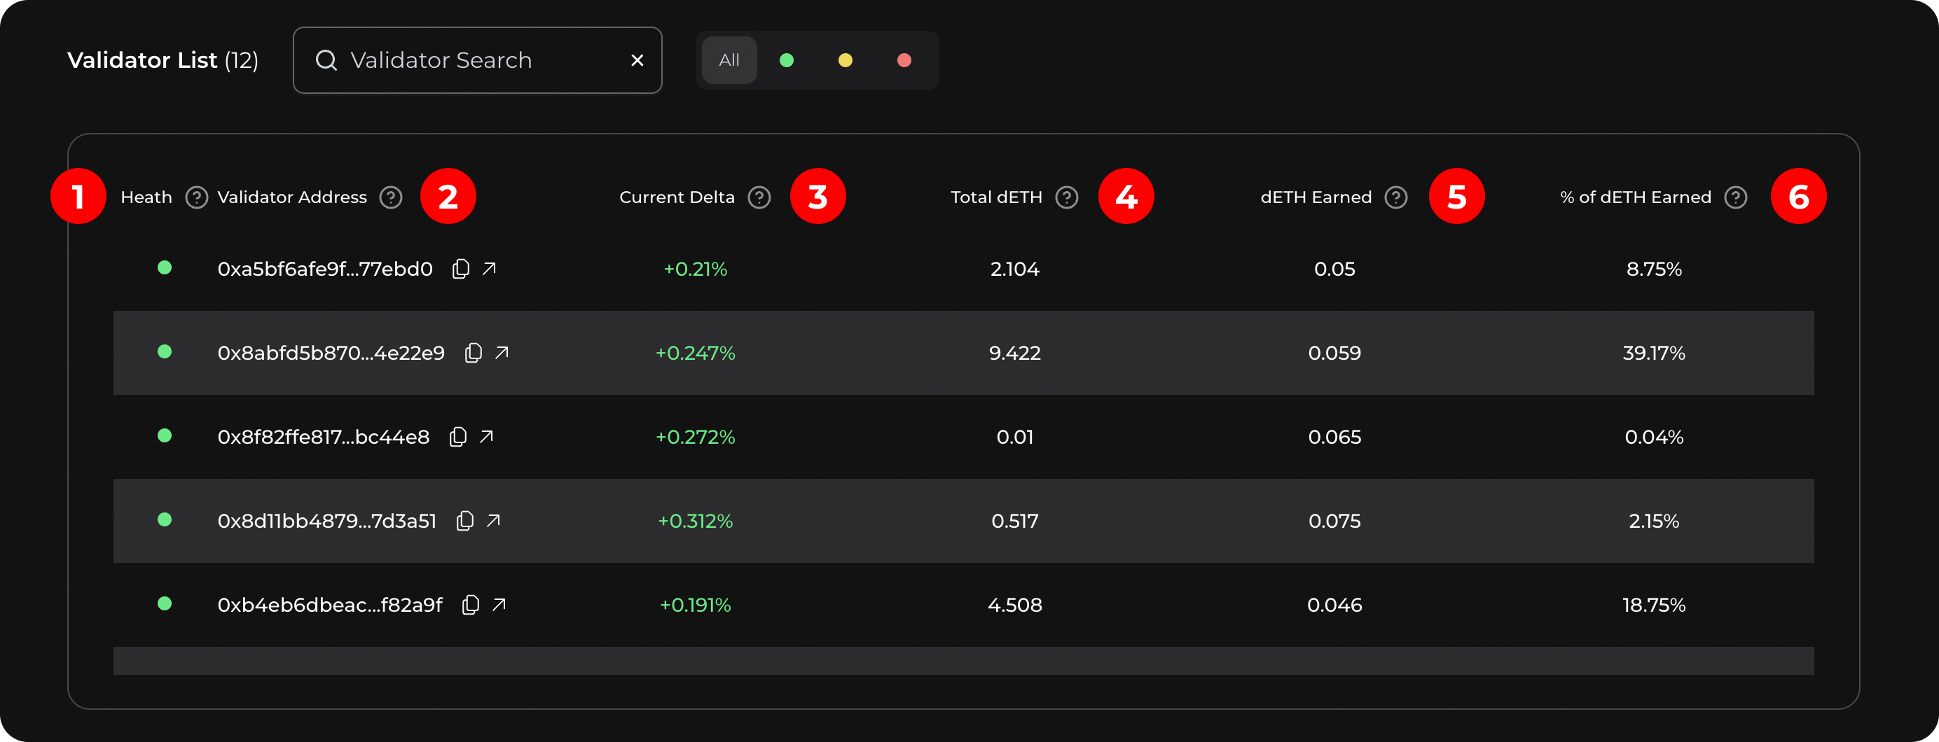This screenshot has width=1939, height=742.
Task: Select validator address 0x8d11bb4879...7d3a51
Action: coord(326,521)
